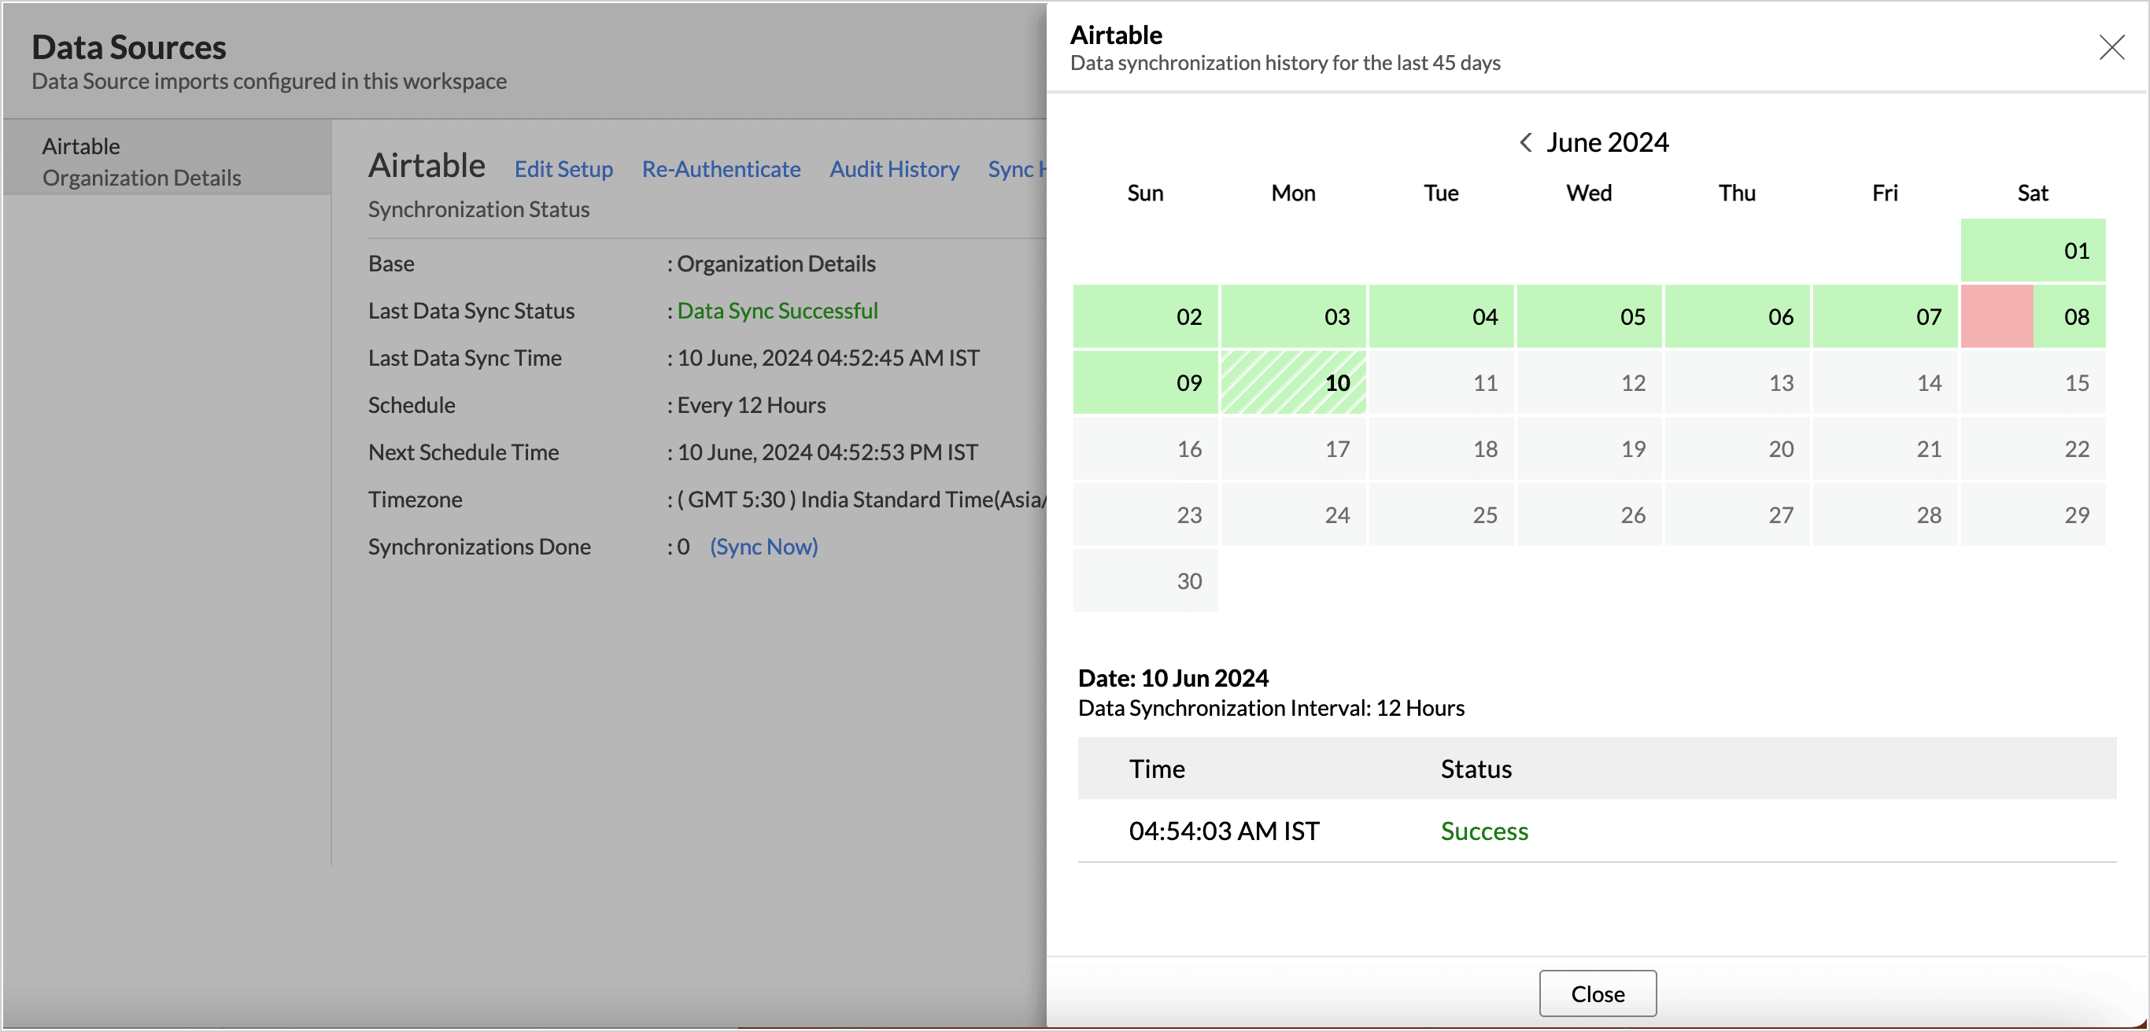Image resolution: width=2150 pixels, height=1032 pixels.
Task: Click the Base value 'Organization Details'
Action: (776, 264)
